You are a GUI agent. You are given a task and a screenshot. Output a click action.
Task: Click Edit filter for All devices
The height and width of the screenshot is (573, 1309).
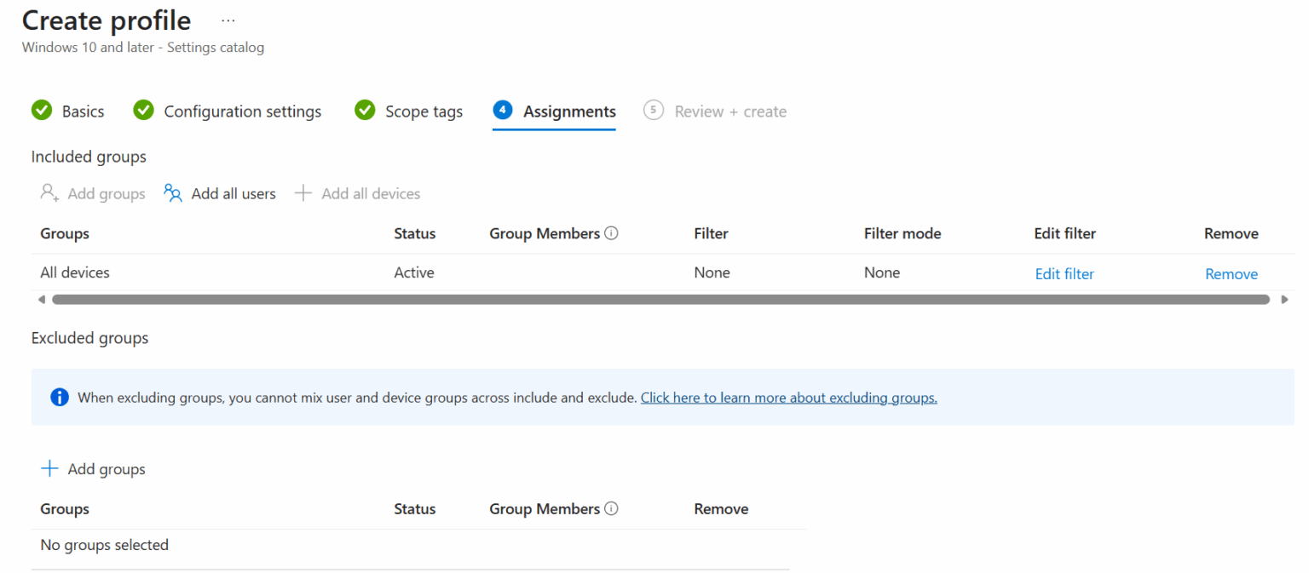tap(1064, 273)
